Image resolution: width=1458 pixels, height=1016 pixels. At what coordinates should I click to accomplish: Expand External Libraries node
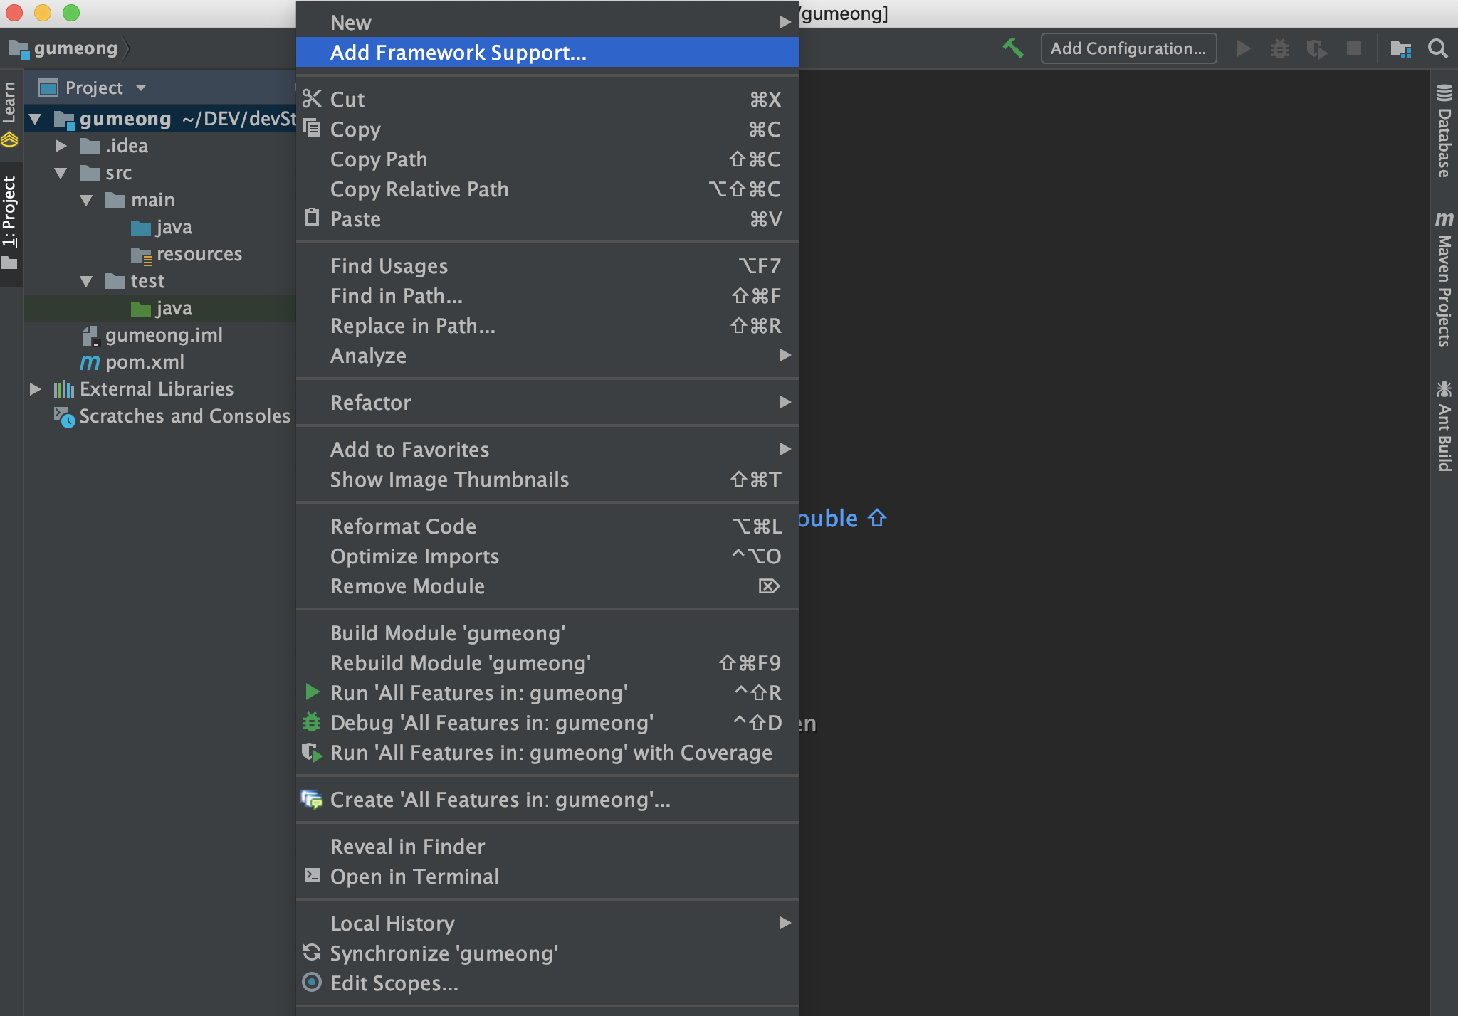[x=35, y=389]
